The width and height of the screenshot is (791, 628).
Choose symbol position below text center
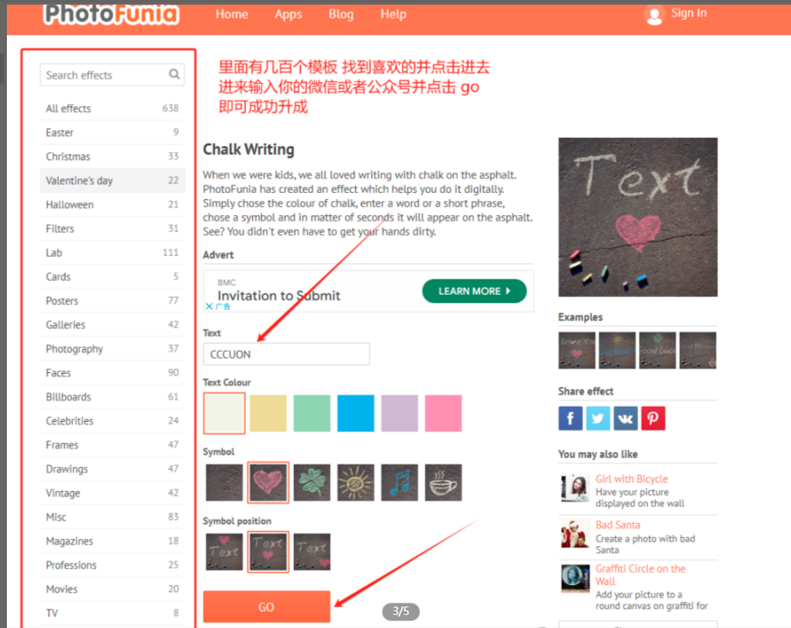tap(268, 552)
